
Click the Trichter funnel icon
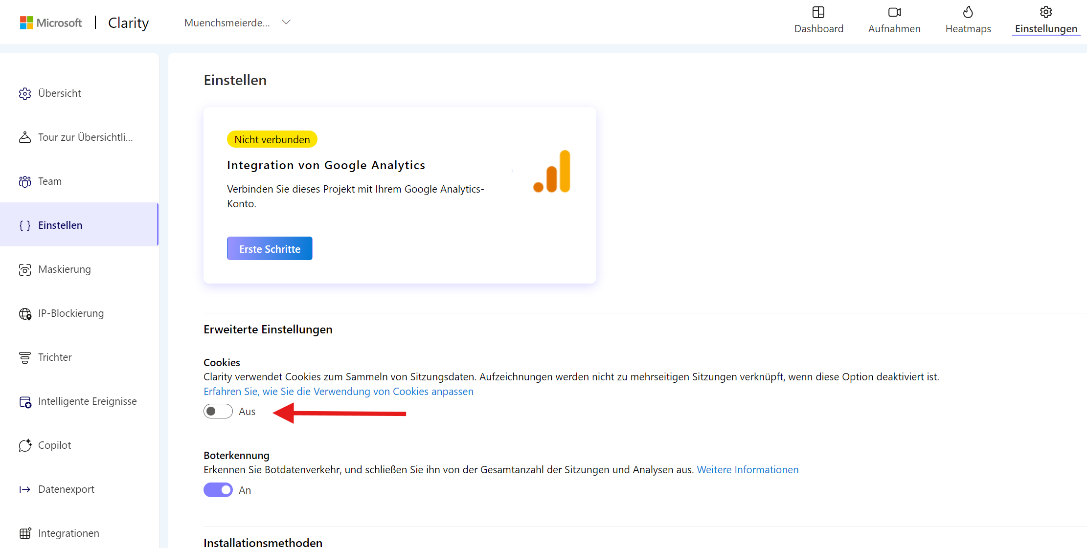coord(25,357)
